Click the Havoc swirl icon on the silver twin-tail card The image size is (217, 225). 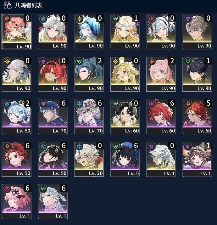pos(152,19)
